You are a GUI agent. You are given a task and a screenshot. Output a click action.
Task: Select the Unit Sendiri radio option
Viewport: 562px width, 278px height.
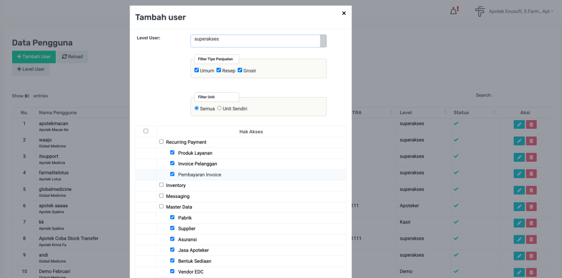pyautogui.click(x=220, y=108)
